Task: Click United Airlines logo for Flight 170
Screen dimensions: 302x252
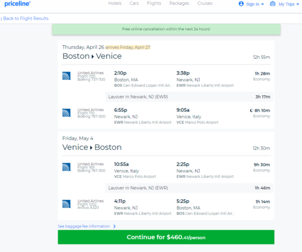Action: [66, 113]
